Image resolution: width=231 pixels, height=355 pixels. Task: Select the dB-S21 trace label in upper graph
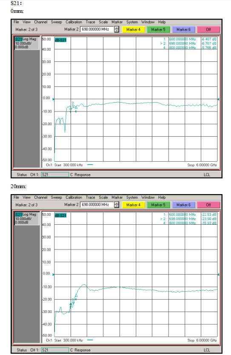pyautogui.click(x=60, y=40)
